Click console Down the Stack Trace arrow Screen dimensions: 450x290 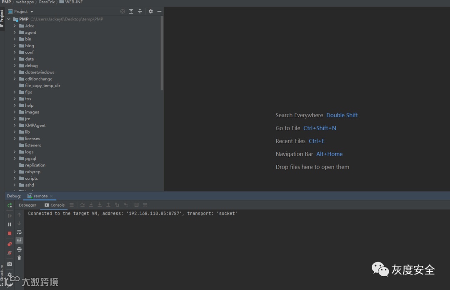click(x=19, y=223)
